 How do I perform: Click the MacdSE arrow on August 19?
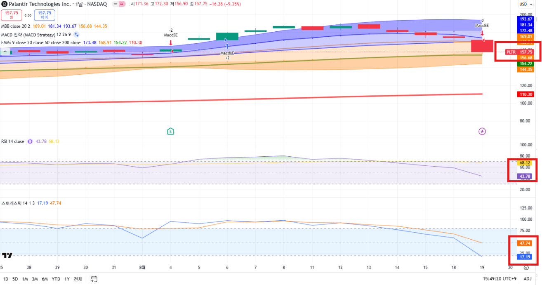482,33
